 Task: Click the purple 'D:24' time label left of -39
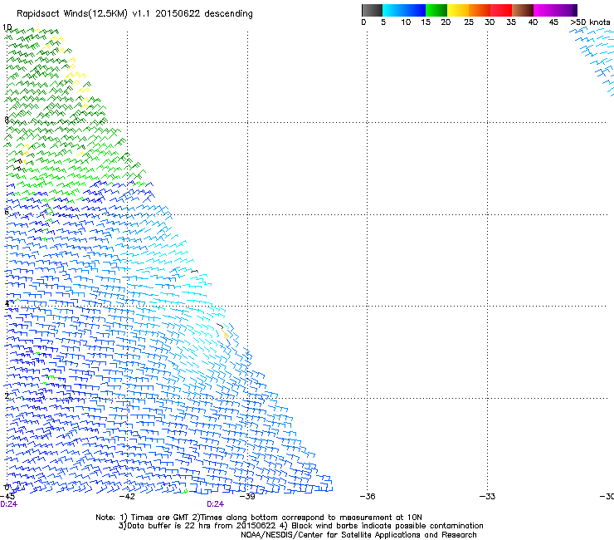tap(216, 504)
